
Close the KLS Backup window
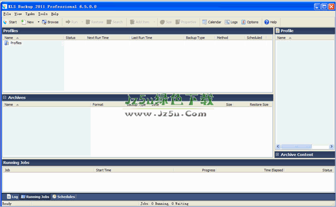coord(331,7)
